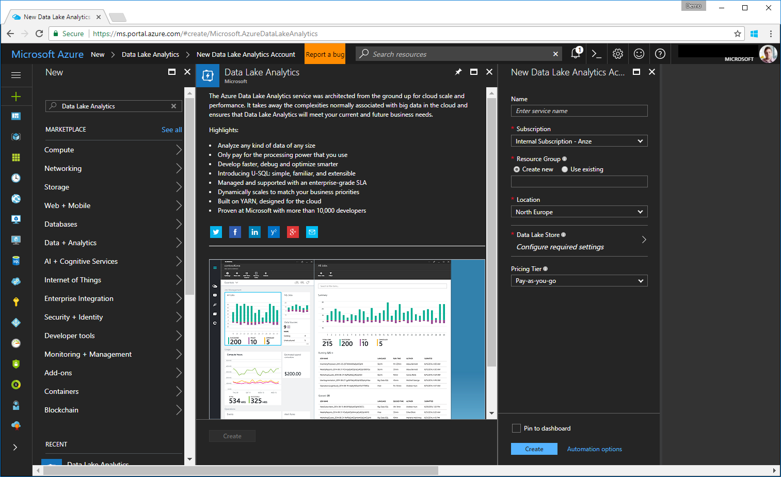Screen dimensions: 781x477
Task: Click the green plus New resource icon
Action: [x=16, y=97]
